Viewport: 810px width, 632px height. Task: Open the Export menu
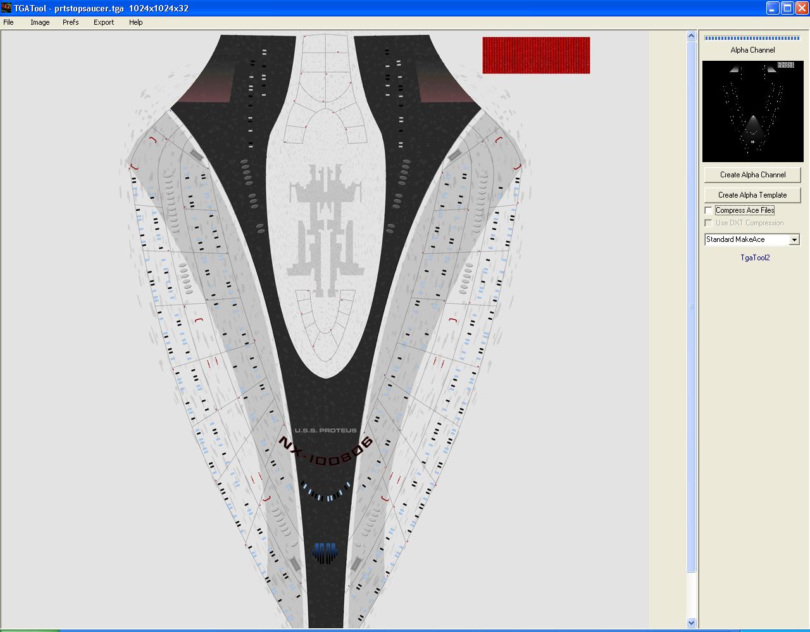[104, 22]
